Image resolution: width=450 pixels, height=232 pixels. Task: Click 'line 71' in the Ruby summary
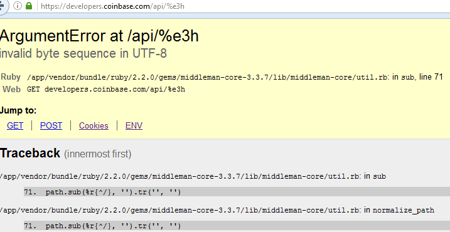coord(431,77)
